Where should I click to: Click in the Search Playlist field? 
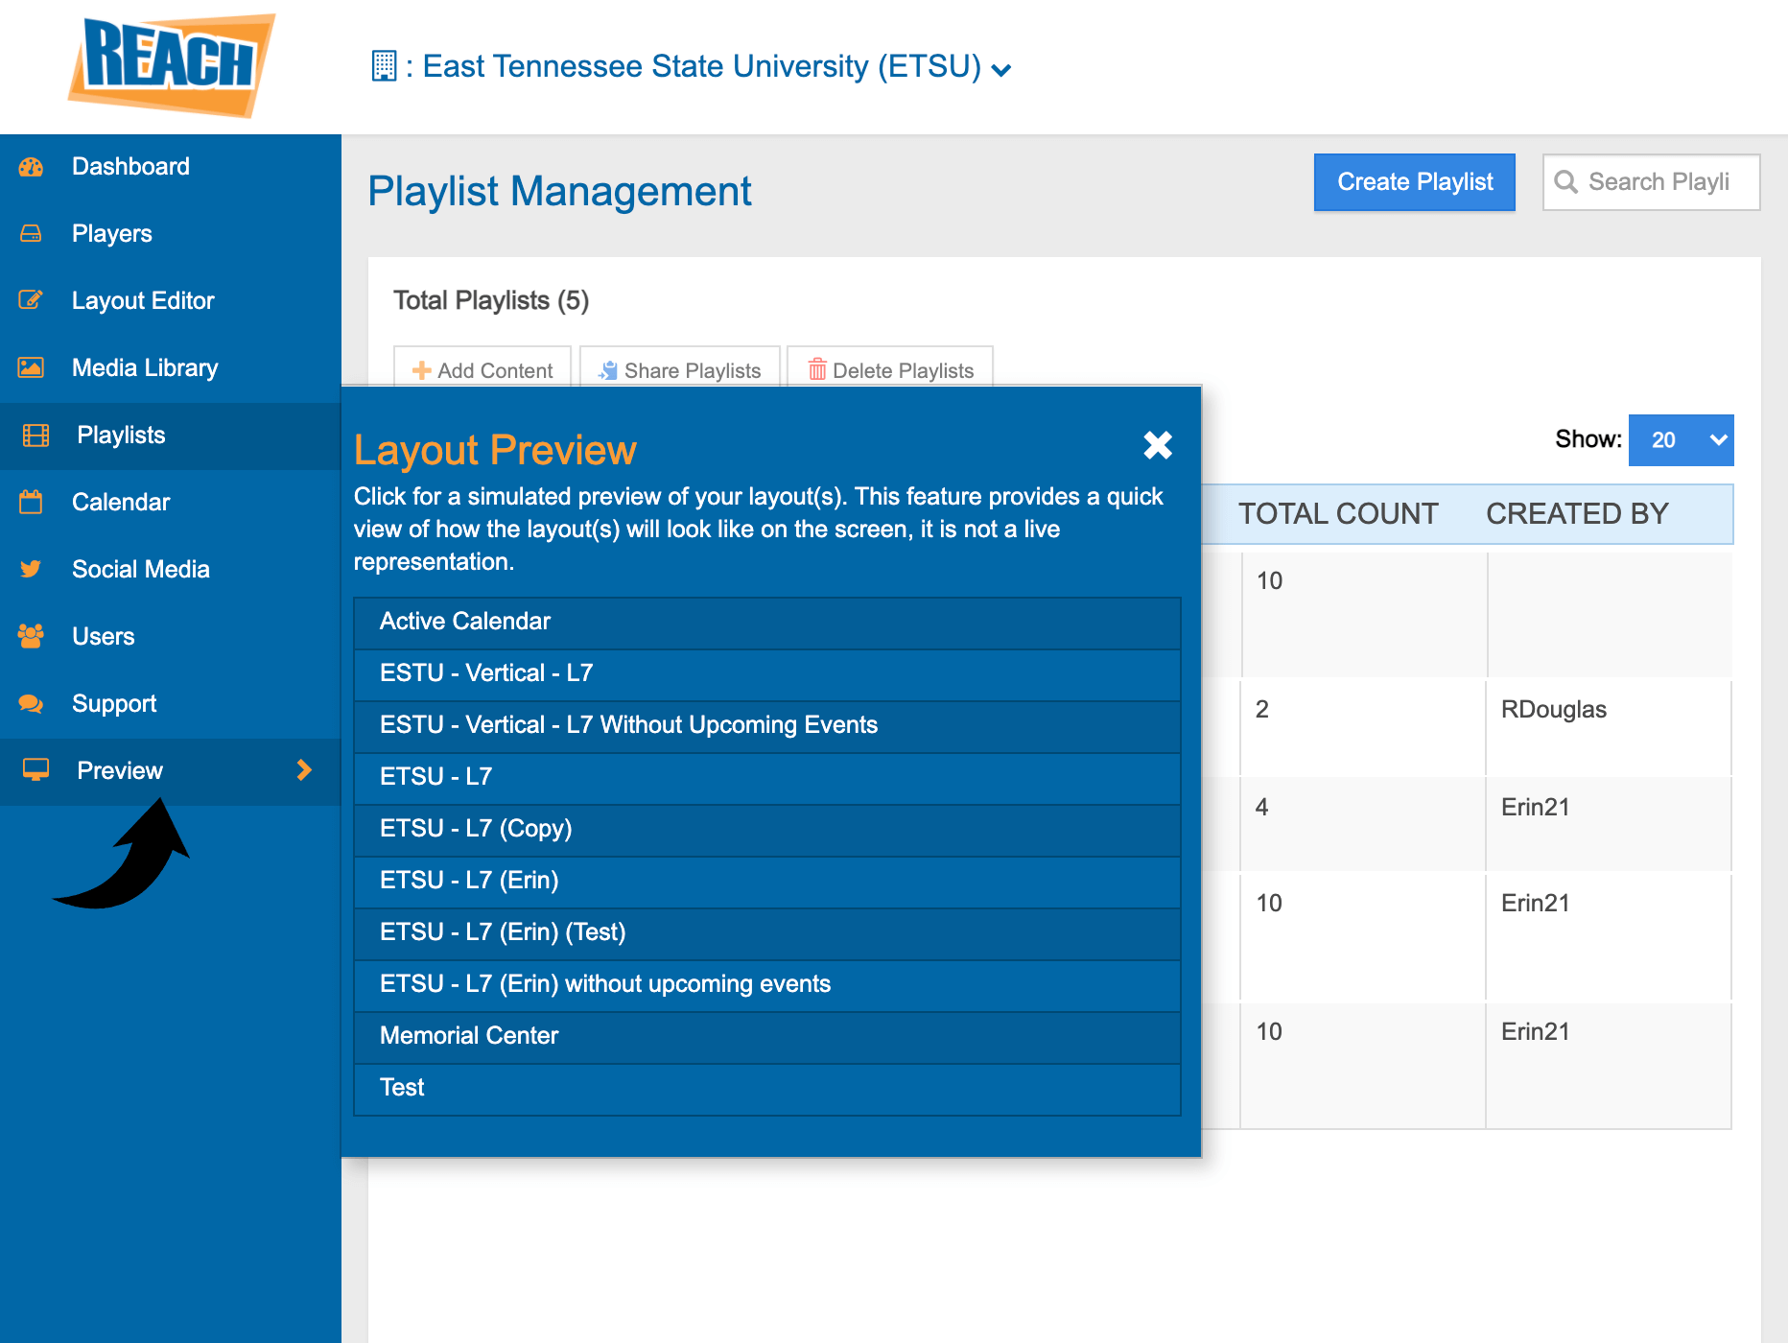point(1659,182)
